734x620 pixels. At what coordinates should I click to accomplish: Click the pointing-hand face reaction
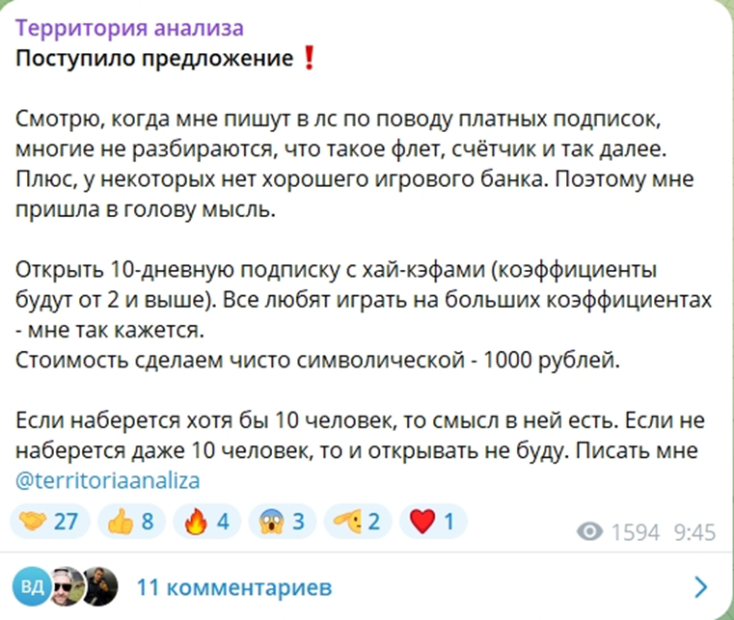357,522
